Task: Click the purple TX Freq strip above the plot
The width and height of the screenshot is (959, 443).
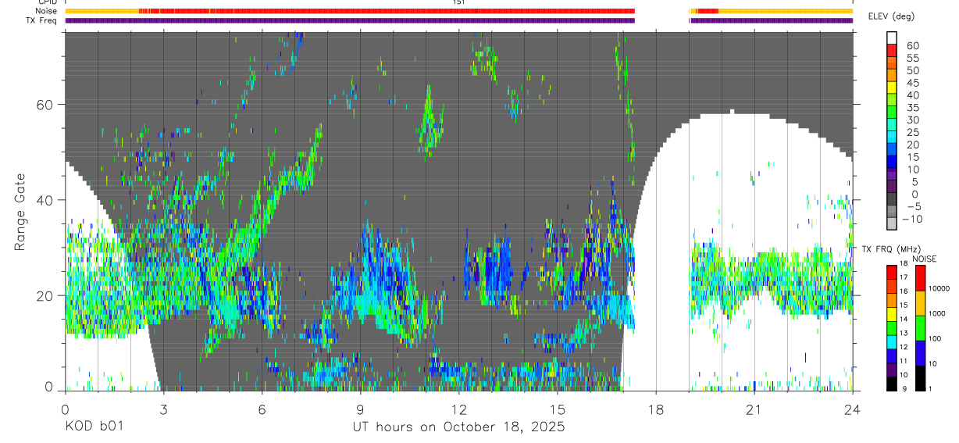Action: [x=350, y=20]
